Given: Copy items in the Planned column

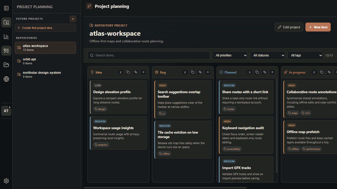Looking at the screenshot, I should [257, 72].
